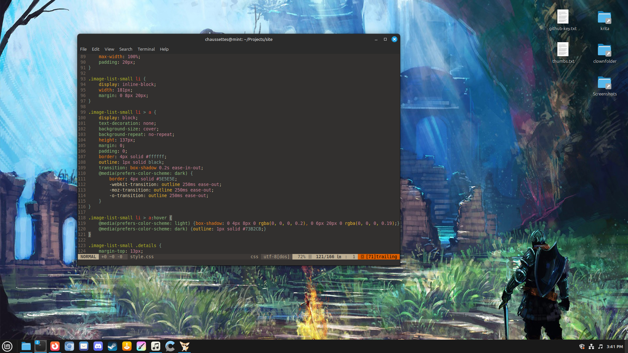Image resolution: width=628 pixels, height=353 pixels.
Task: Select the krita folder shortcut on the desktop
Action: point(604,20)
